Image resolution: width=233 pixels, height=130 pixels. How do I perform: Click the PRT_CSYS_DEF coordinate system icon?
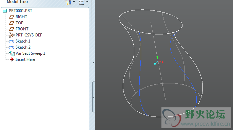12,35
